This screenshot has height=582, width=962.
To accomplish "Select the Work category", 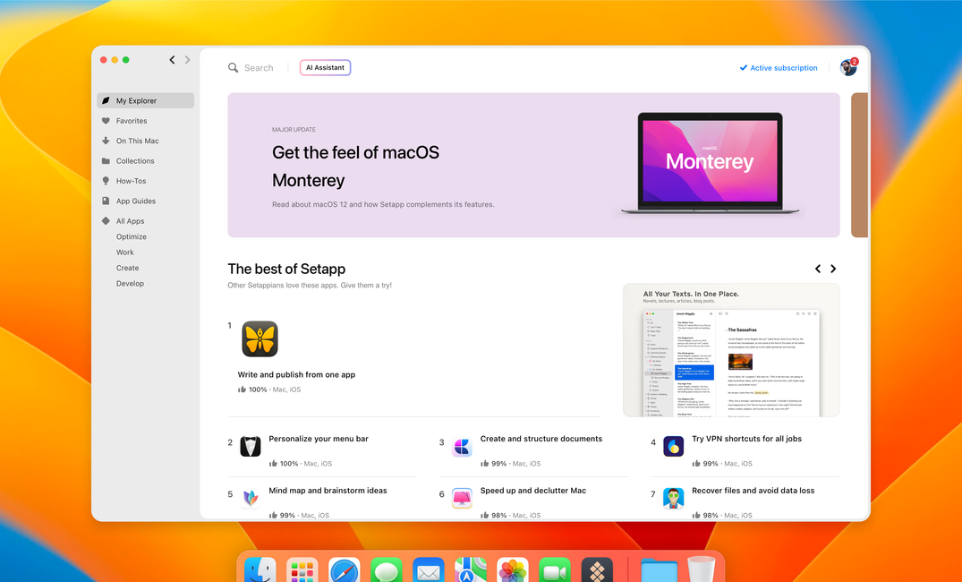I will click(x=125, y=252).
